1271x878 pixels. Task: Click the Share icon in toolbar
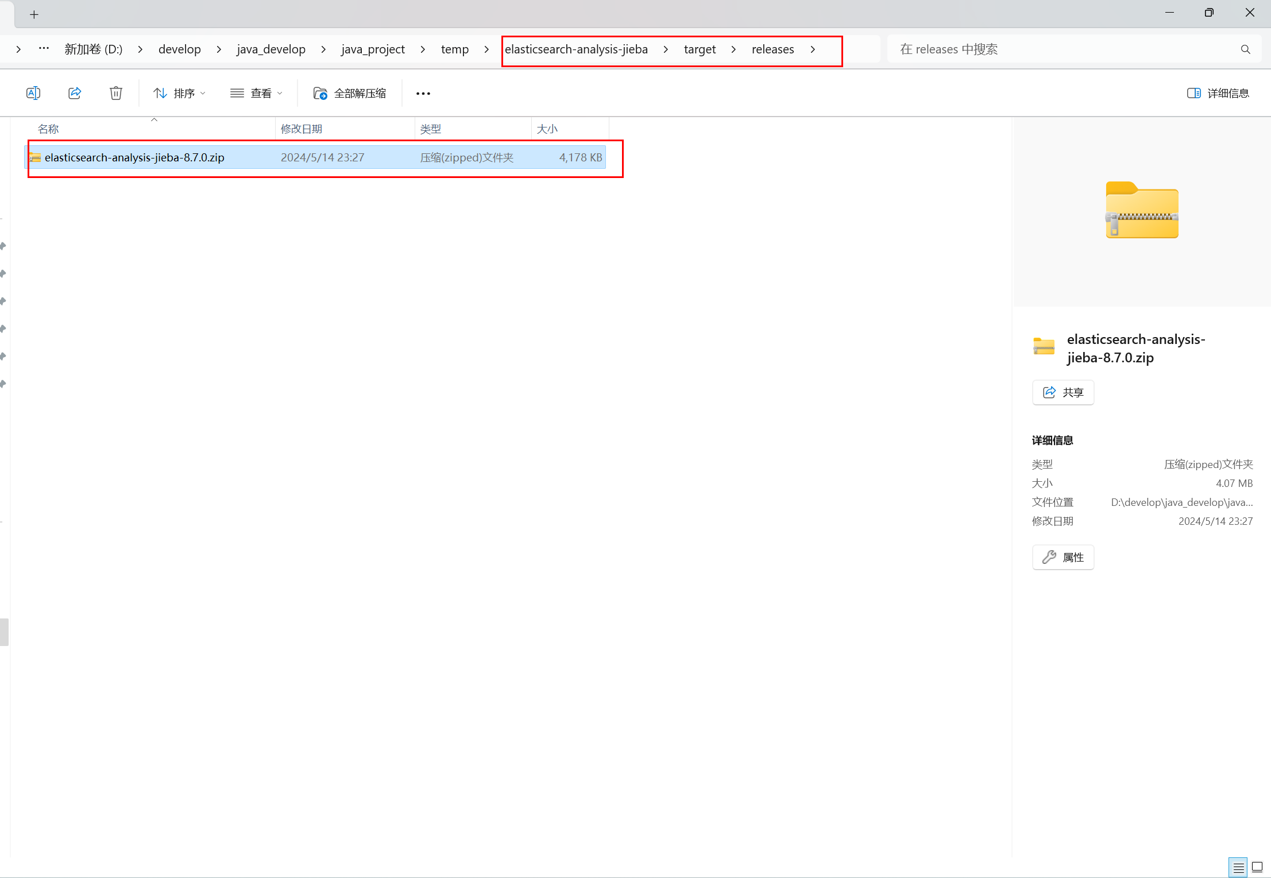(x=75, y=93)
